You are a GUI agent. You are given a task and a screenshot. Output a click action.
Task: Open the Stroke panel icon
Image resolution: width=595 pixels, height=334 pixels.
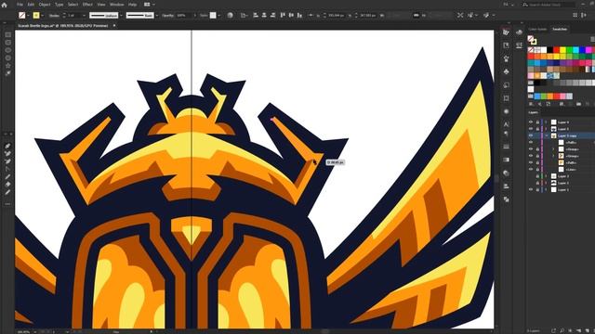506,147
